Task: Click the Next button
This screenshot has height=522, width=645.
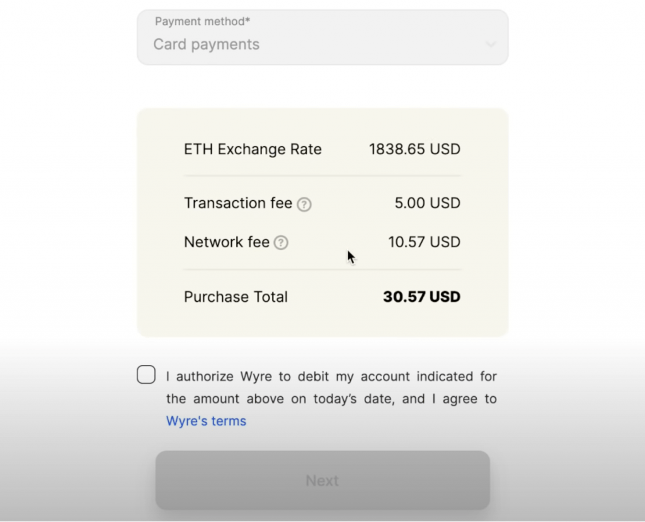Action: pos(322,480)
